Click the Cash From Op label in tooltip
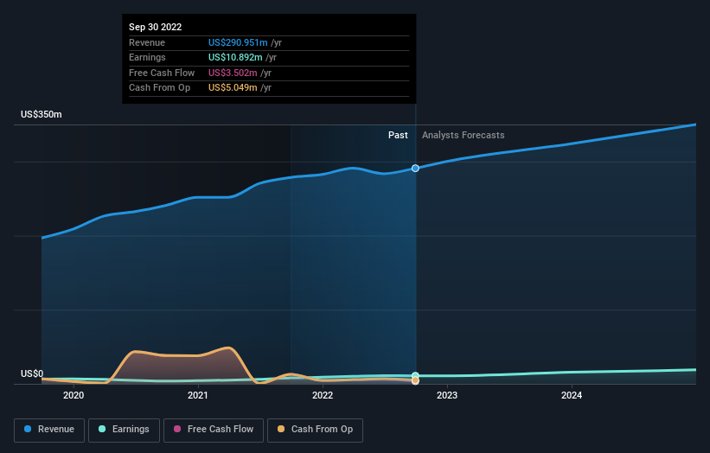 [159, 88]
